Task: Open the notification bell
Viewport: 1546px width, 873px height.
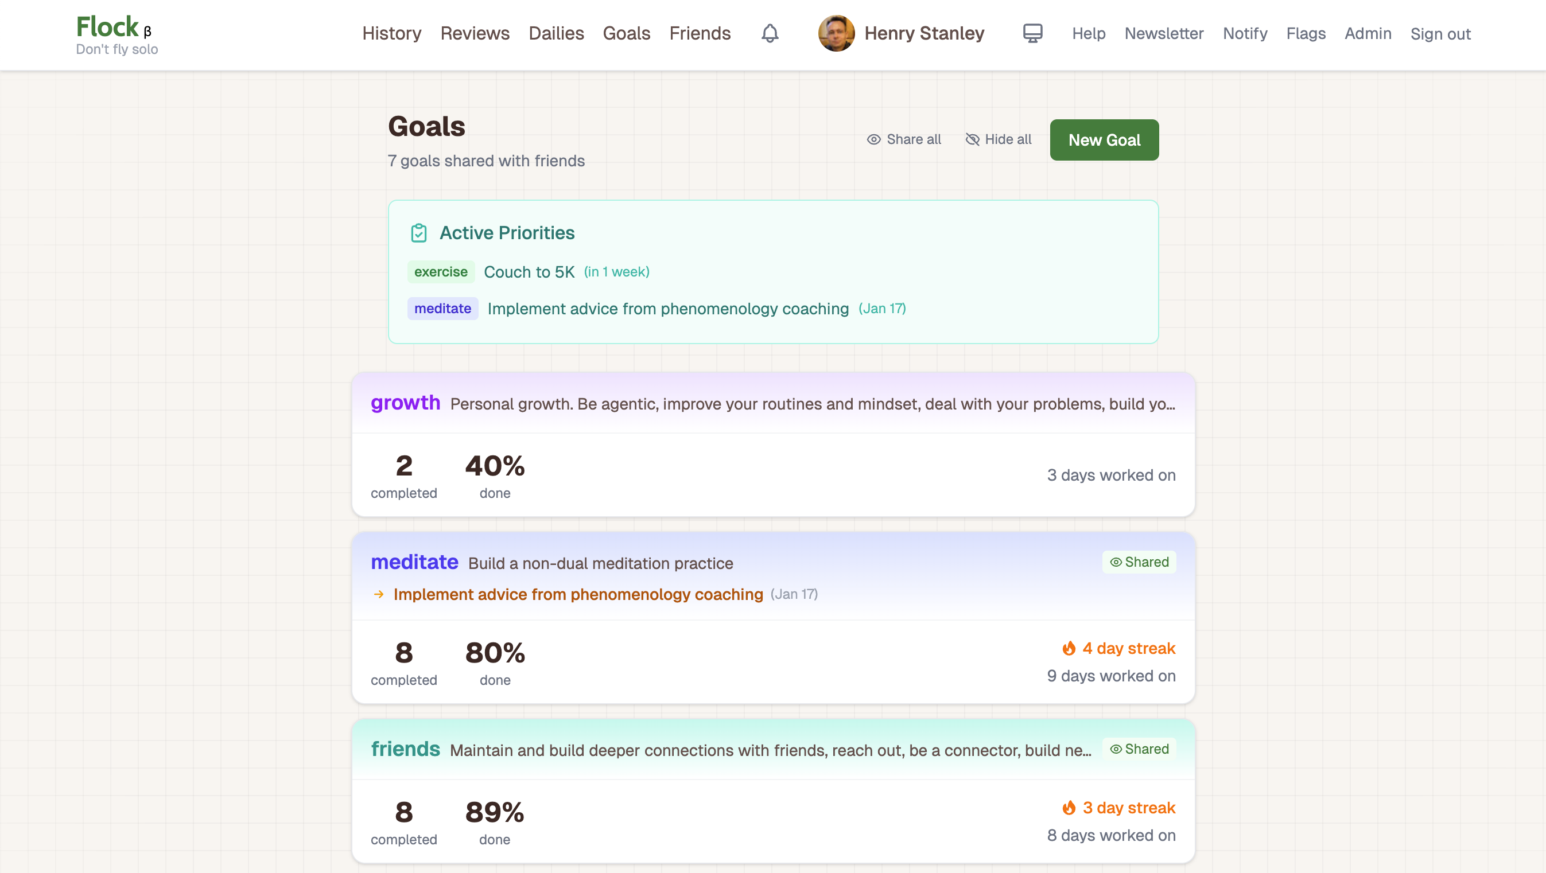Action: click(x=770, y=34)
